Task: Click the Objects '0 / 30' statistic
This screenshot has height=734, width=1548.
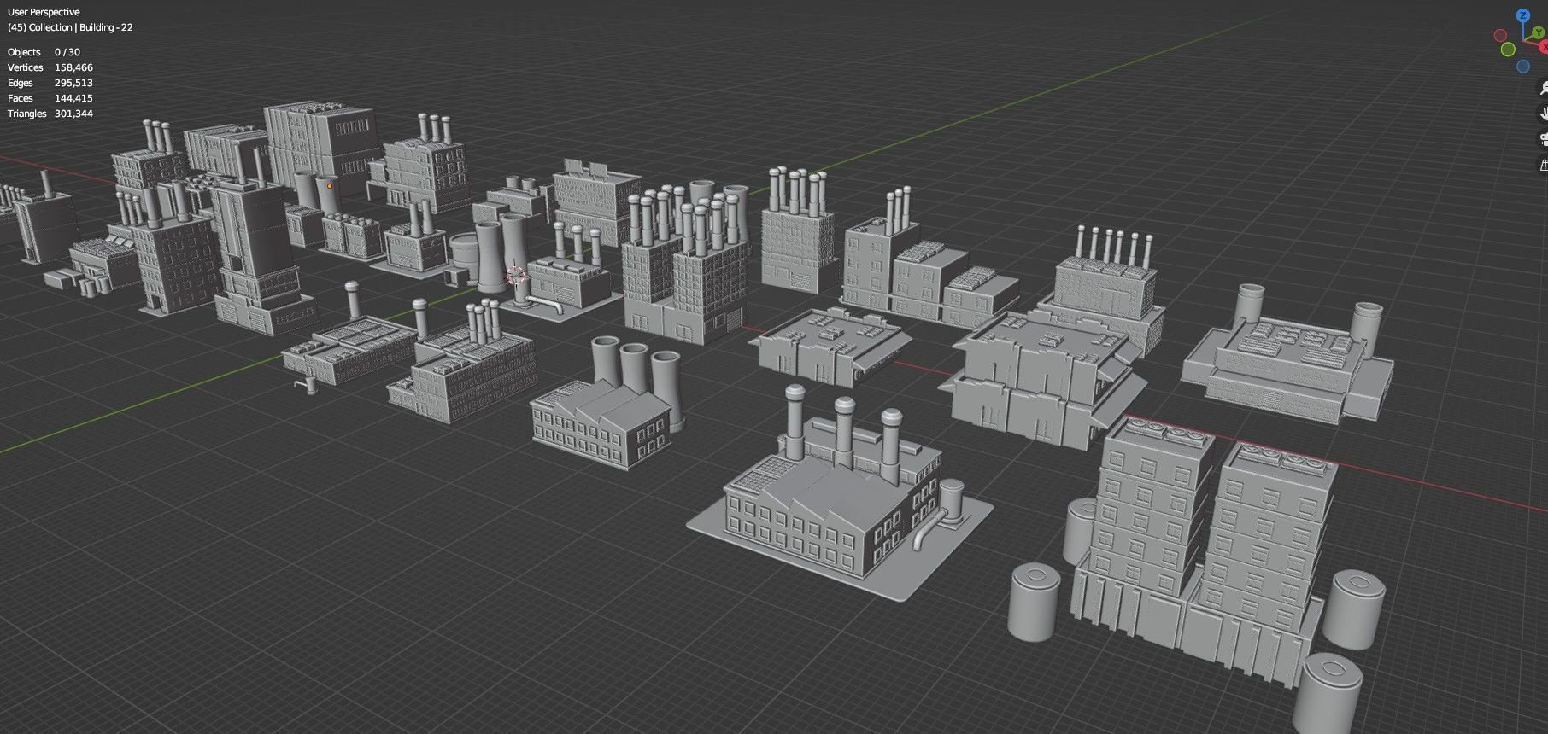Action: click(67, 52)
